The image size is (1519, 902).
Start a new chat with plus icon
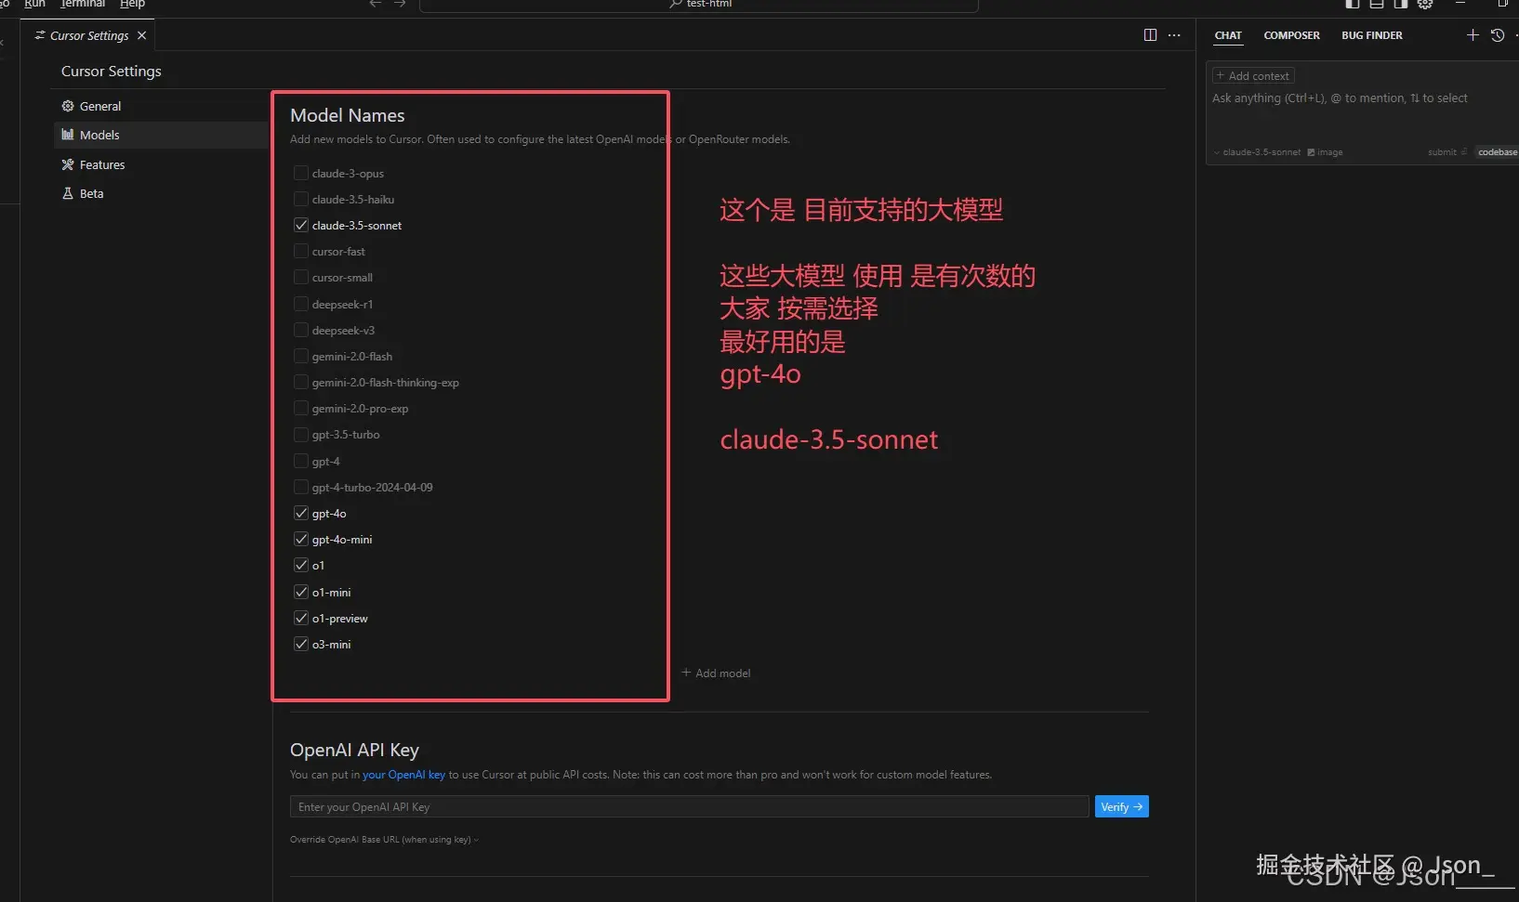[1473, 35]
